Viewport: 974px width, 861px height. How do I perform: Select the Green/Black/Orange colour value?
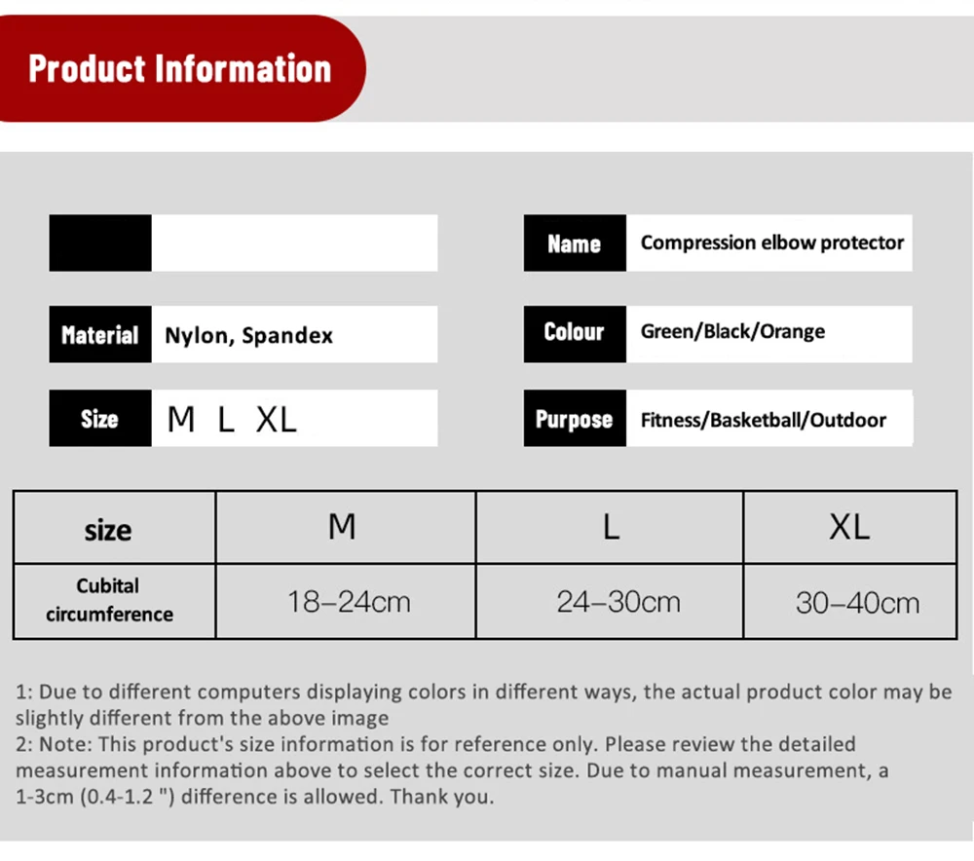(732, 332)
